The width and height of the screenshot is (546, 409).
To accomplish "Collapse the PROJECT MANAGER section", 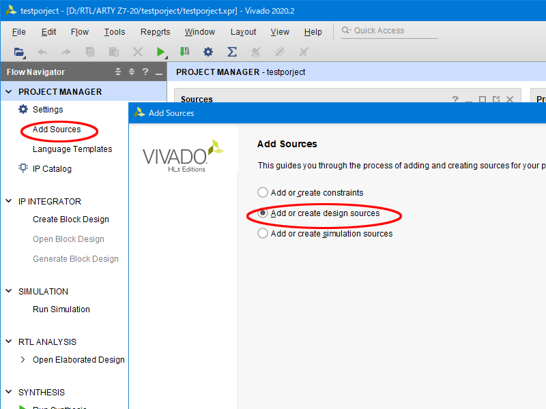I will 9,91.
